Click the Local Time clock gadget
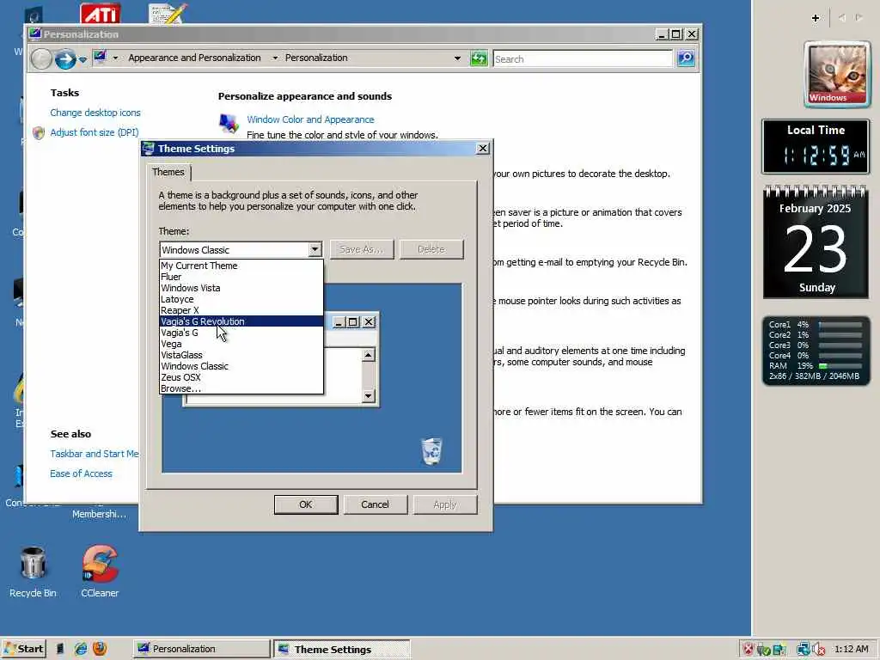The image size is (880, 660). tap(816, 146)
